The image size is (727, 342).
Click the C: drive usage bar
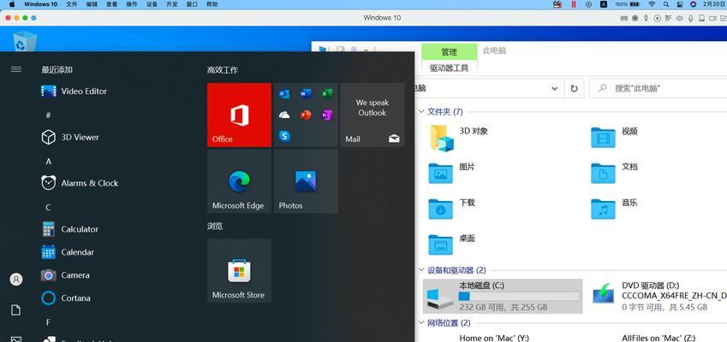(519, 297)
